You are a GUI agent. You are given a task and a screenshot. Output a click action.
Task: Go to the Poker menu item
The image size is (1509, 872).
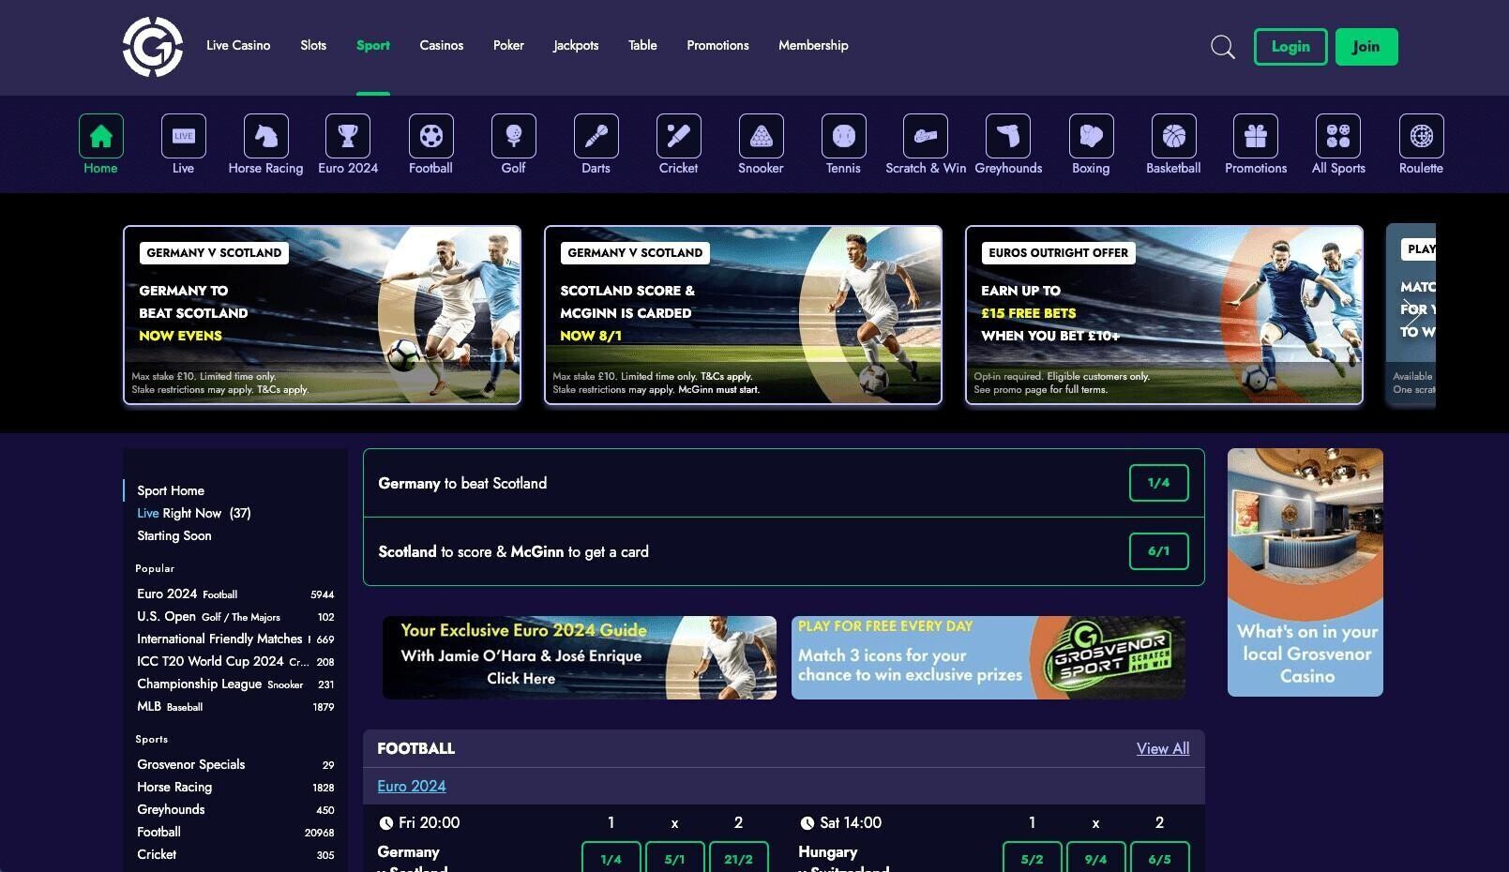[508, 45]
